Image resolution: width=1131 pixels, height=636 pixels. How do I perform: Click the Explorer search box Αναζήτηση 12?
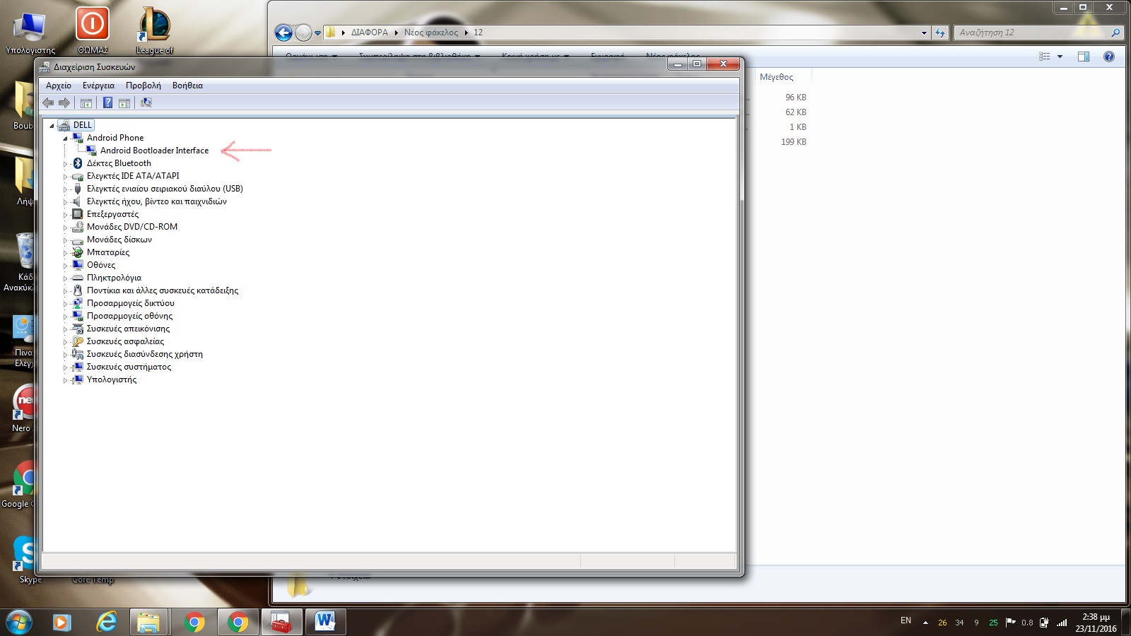[1032, 33]
